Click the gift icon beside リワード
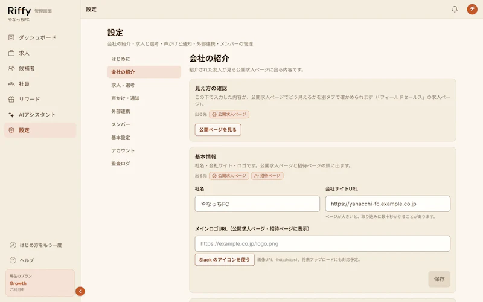This screenshot has height=302, width=483. pyautogui.click(x=11, y=99)
